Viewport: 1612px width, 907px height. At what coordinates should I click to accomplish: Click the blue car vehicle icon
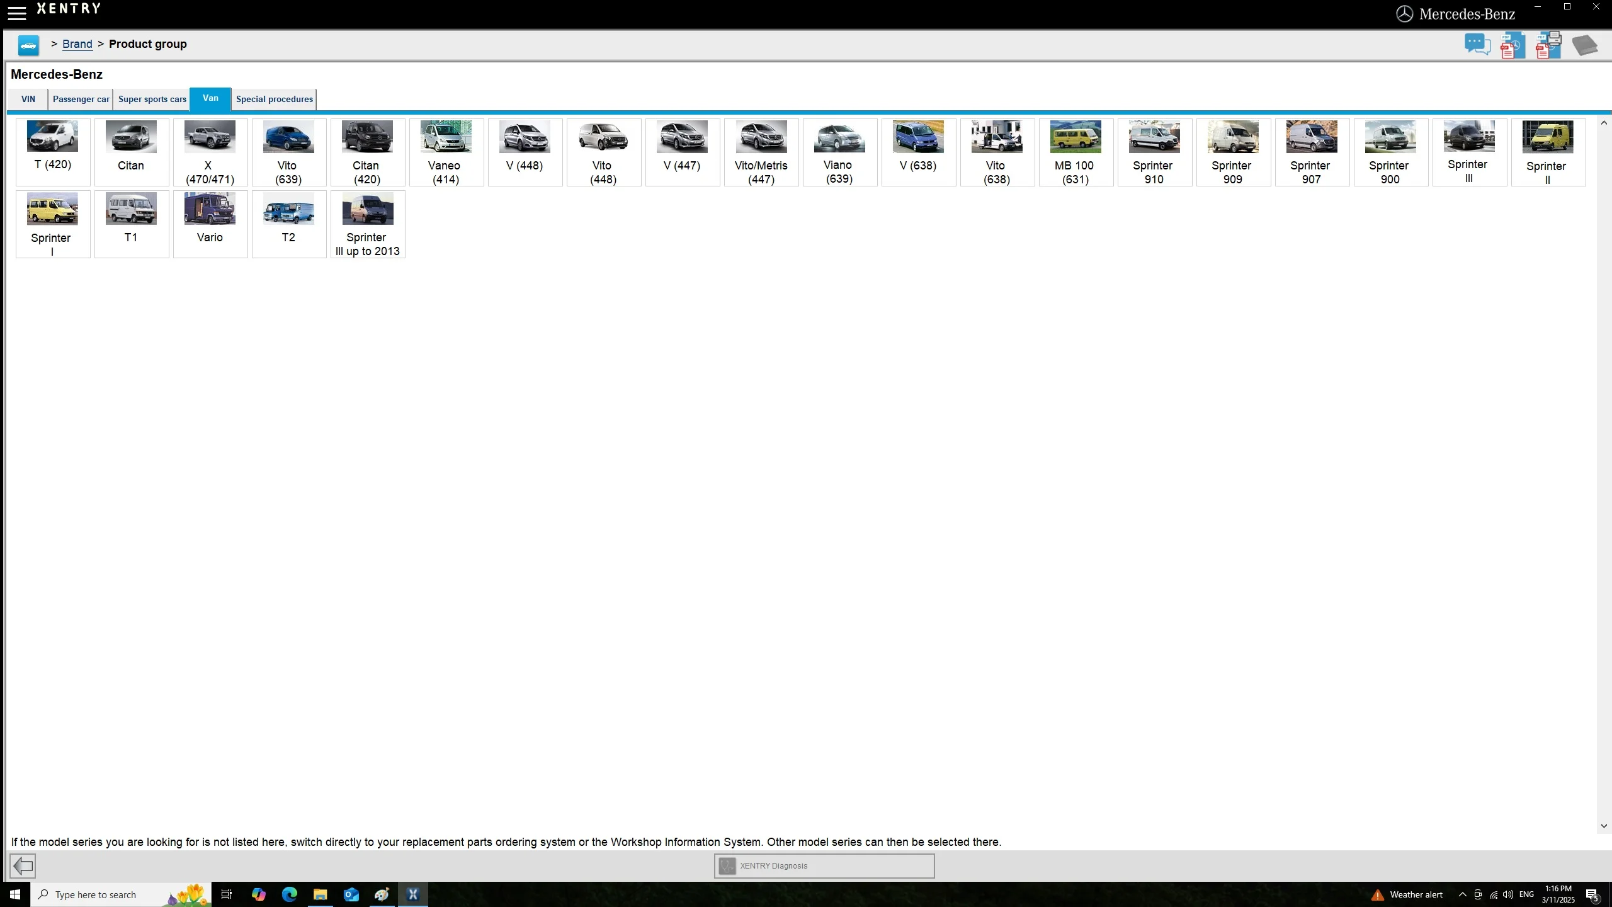tap(28, 45)
